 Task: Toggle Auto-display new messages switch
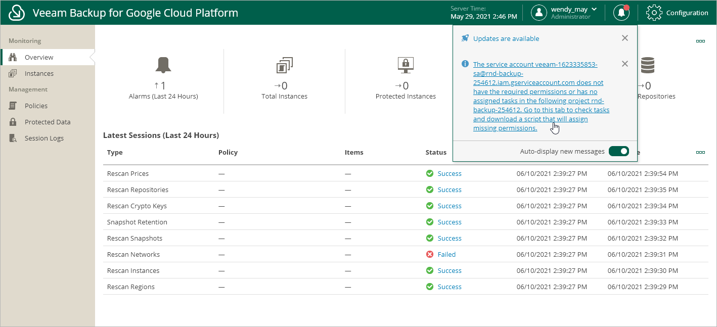[619, 151]
